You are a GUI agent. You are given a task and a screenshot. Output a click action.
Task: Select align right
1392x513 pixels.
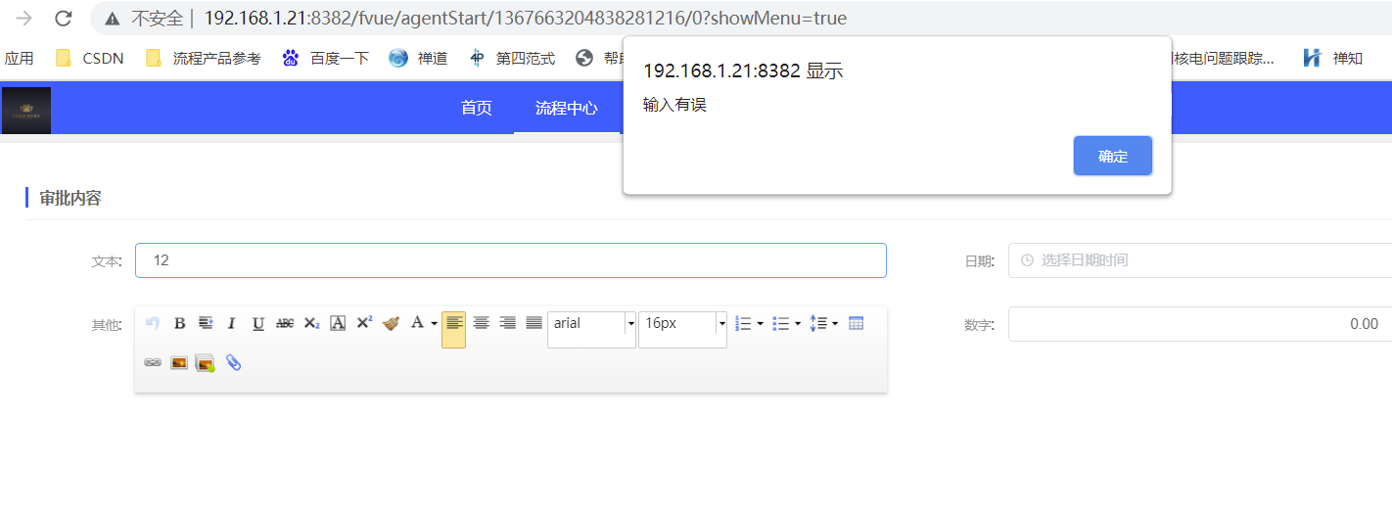[x=507, y=323]
